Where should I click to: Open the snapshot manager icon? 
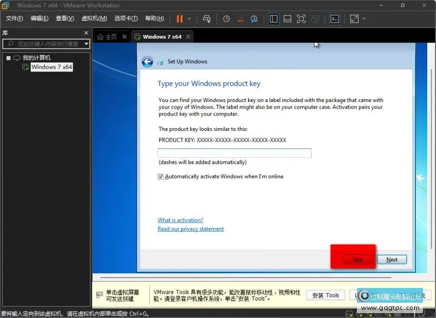coord(254,19)
